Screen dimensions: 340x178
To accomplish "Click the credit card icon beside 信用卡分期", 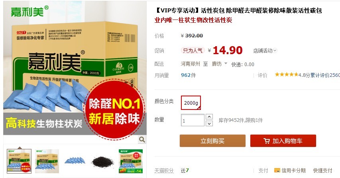I will click(277, 170).
